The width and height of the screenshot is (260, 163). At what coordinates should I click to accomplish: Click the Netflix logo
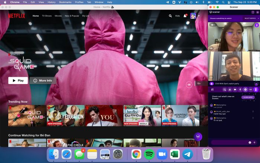17,16
